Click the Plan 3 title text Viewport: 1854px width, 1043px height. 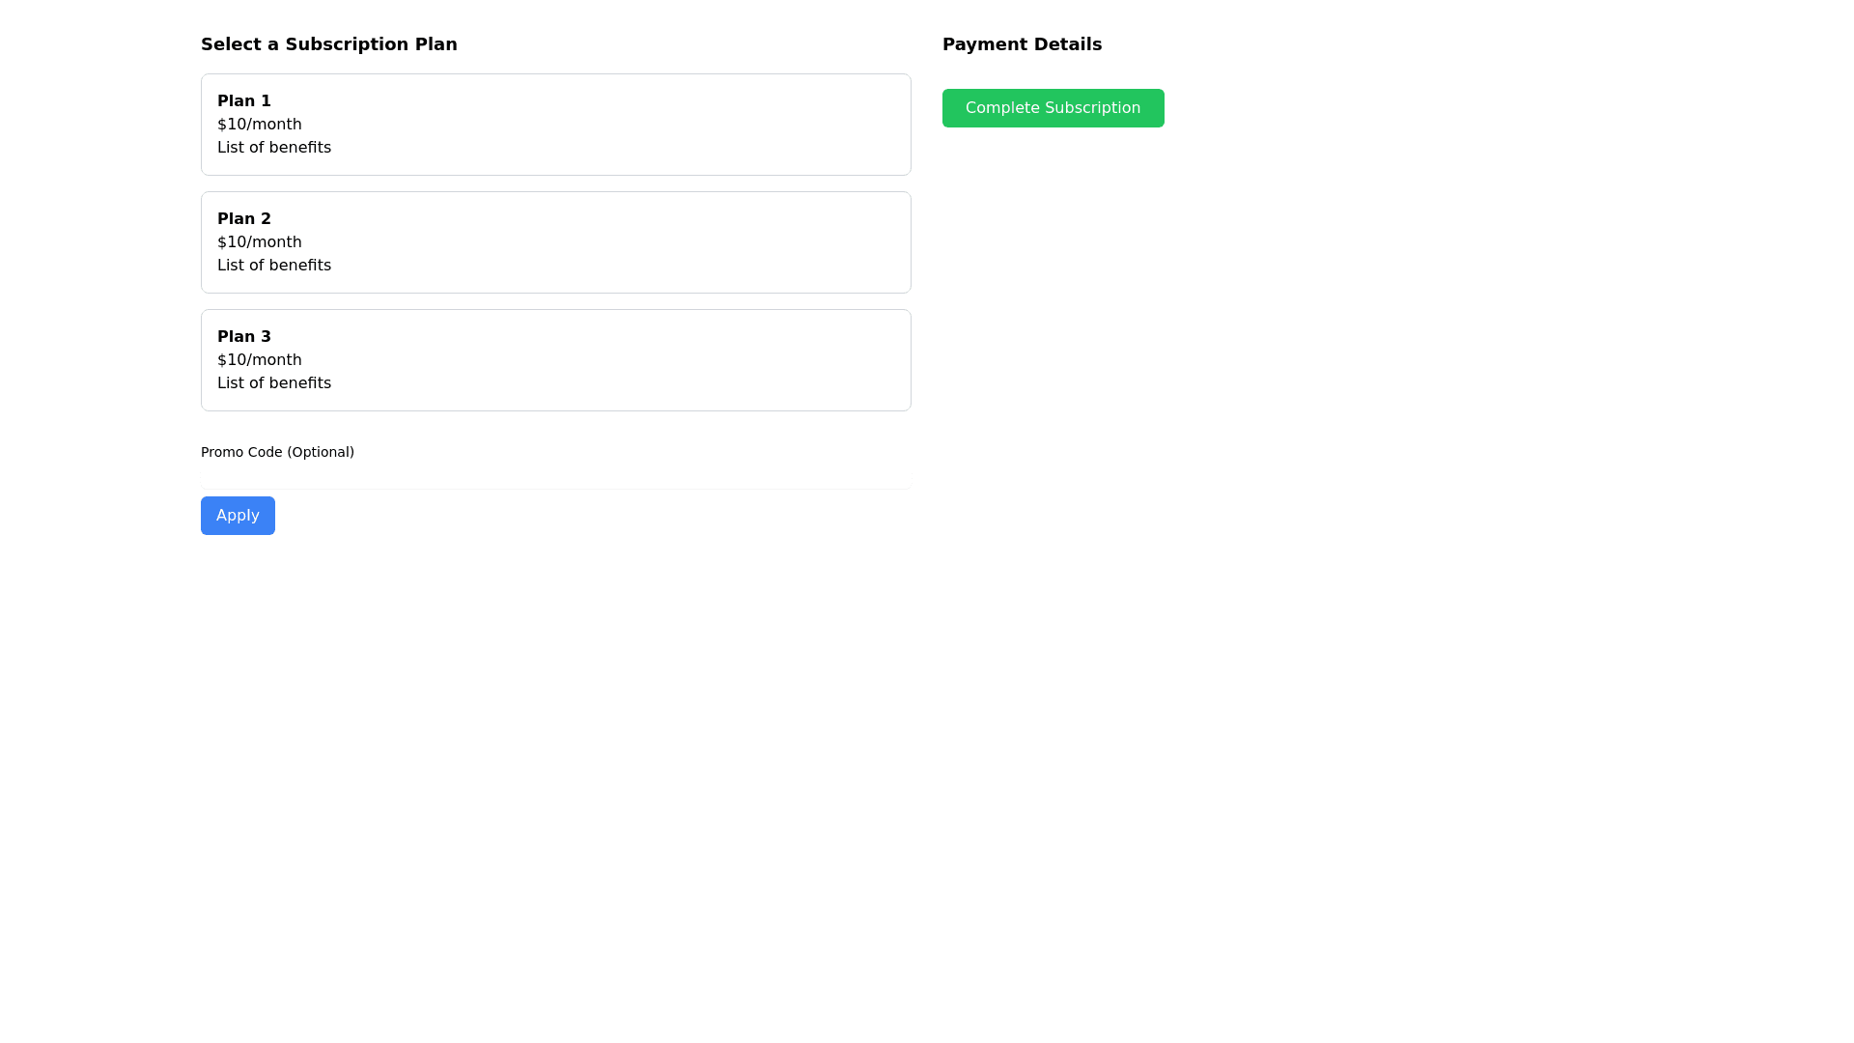[x=243, y=337]
